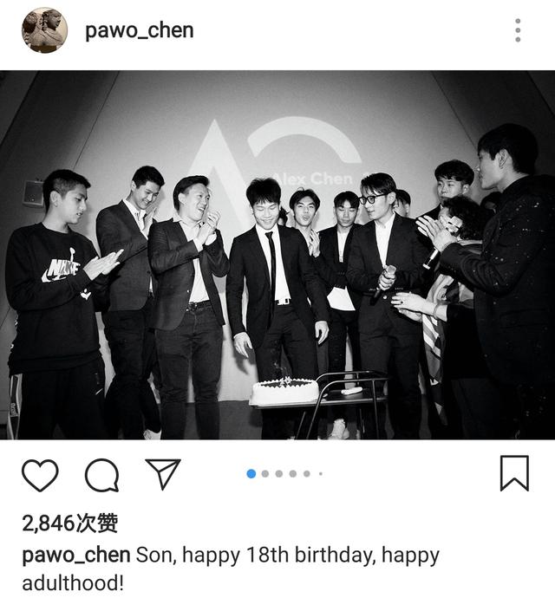Jump to the second carousel dot
Image resolution: width=555 pixels, height=598 pixels.
[265, 474]
